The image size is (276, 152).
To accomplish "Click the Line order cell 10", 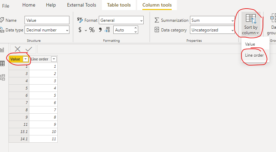I will tap(43, 132).
